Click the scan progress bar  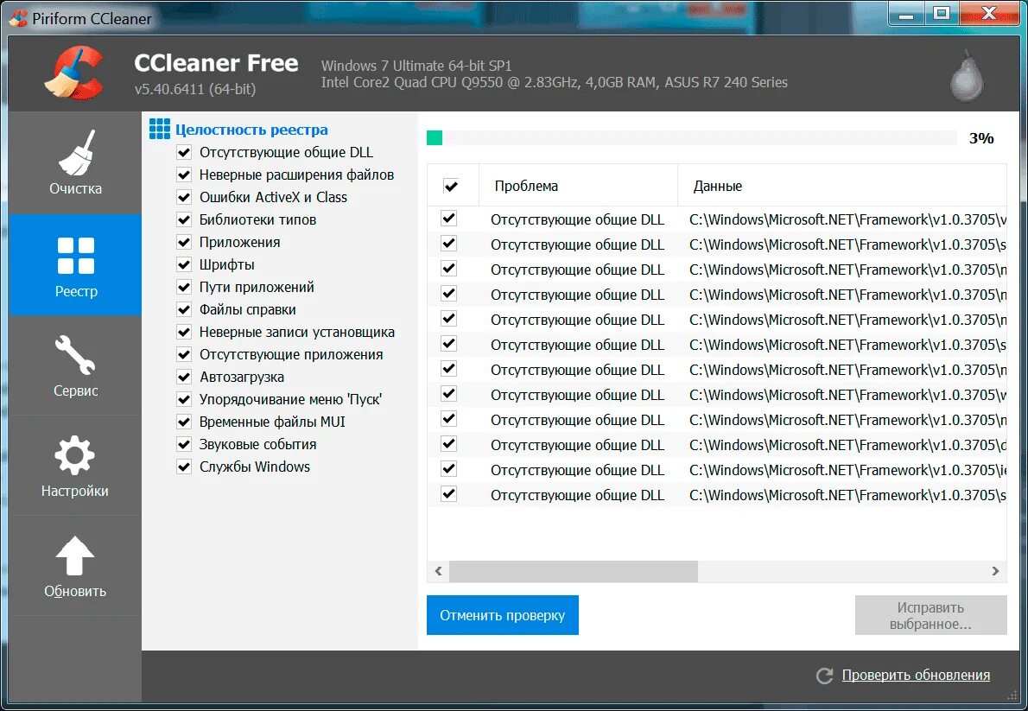pyautogui.click(x=692, y=137)
